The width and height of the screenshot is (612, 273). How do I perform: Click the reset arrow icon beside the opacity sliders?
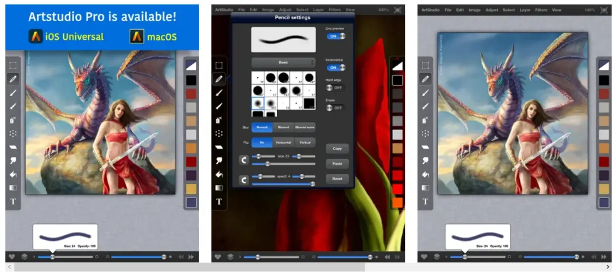[x=244, y=180]
